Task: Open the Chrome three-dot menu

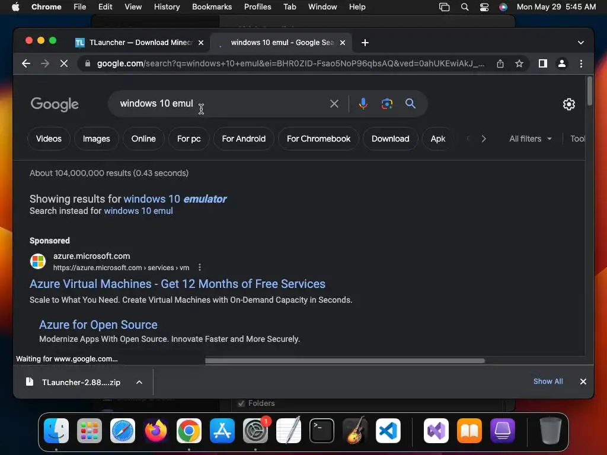Action: point(581,63)
